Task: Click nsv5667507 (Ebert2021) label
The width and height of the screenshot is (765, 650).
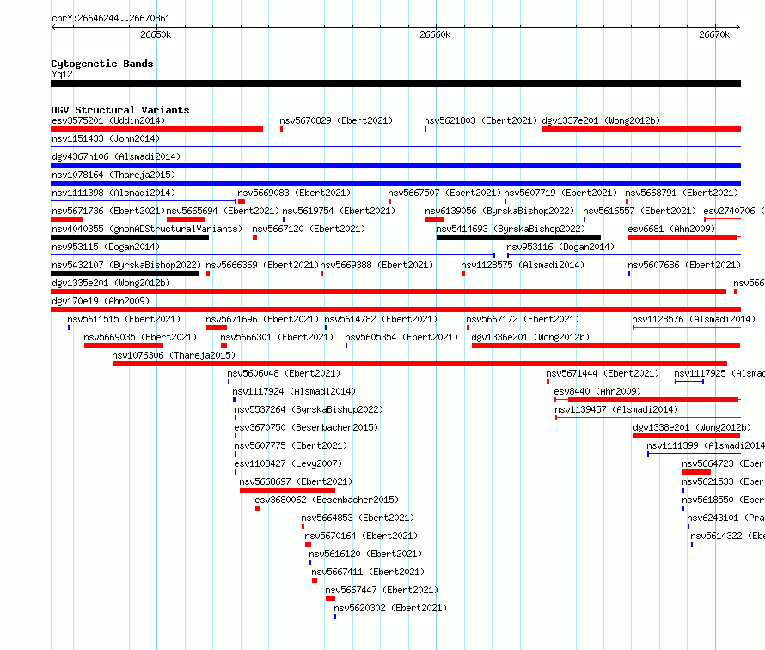Action: click(x=444, y=193)
